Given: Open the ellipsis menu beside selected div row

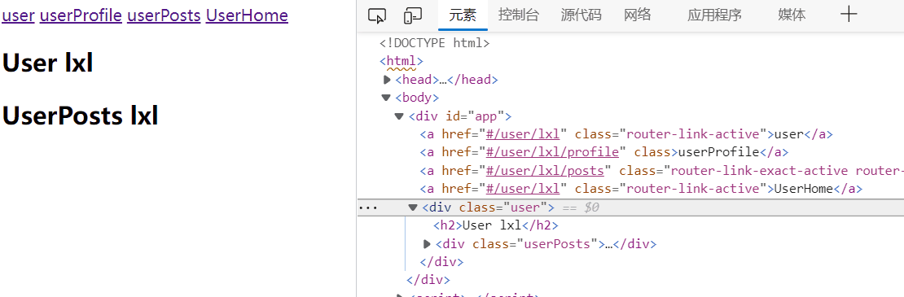Looking at the screenshot, I should coord(368,207).
